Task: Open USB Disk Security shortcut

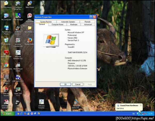Action: 6,92
